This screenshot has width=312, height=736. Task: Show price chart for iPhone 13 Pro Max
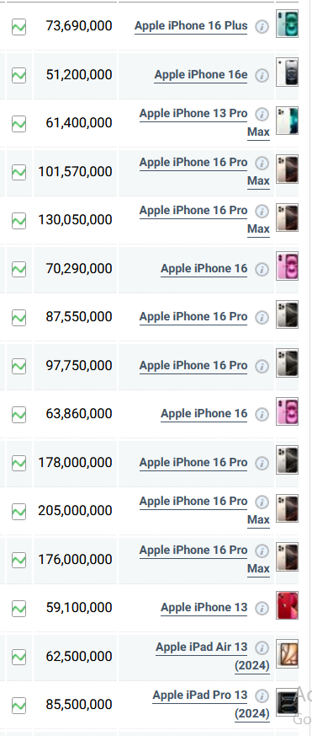pyautogui.click(x=19, y=124)
